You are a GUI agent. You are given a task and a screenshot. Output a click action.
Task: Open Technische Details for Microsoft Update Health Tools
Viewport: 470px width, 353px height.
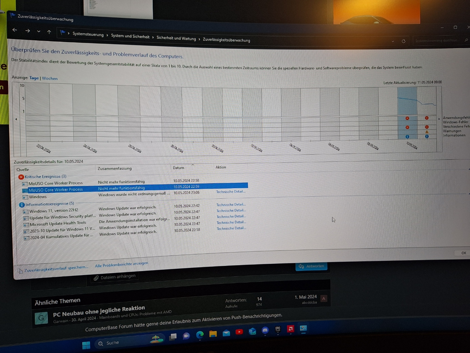[x=231, y=216]
